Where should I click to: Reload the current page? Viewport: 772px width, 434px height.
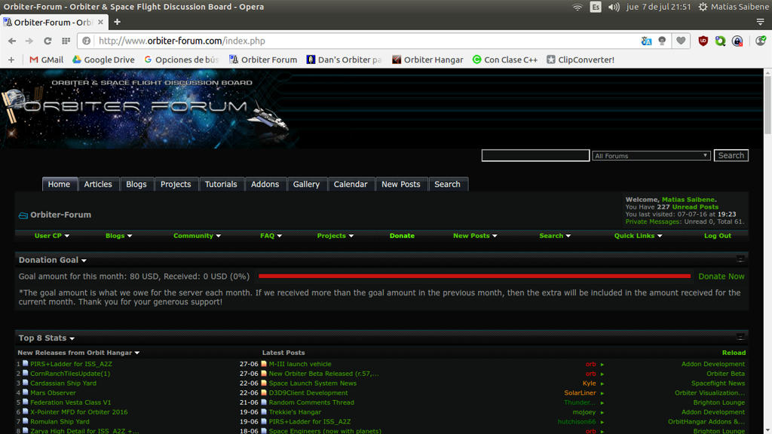[x=47, y=41]
